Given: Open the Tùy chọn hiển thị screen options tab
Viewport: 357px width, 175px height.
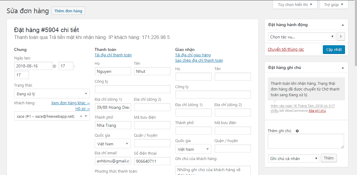Looking at the screenshot, I should pos(295,5).
